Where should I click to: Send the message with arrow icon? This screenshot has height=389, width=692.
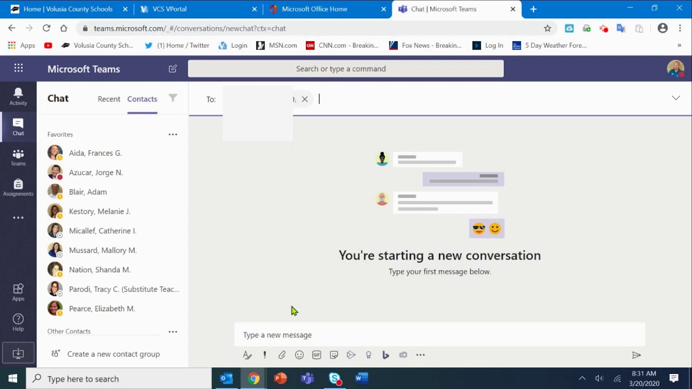(x=636, y=355)
